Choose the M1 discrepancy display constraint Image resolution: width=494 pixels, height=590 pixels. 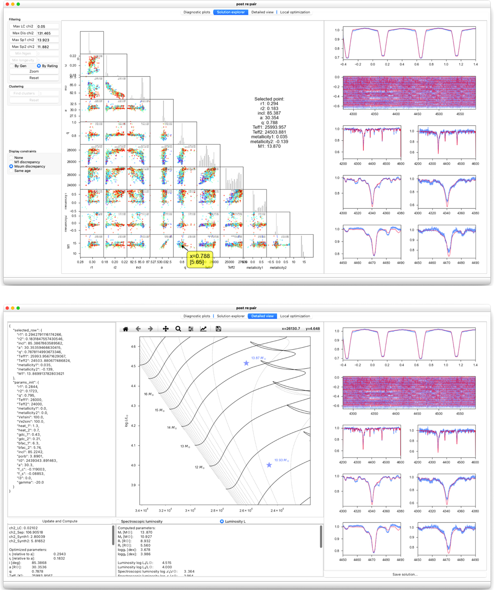12,162
